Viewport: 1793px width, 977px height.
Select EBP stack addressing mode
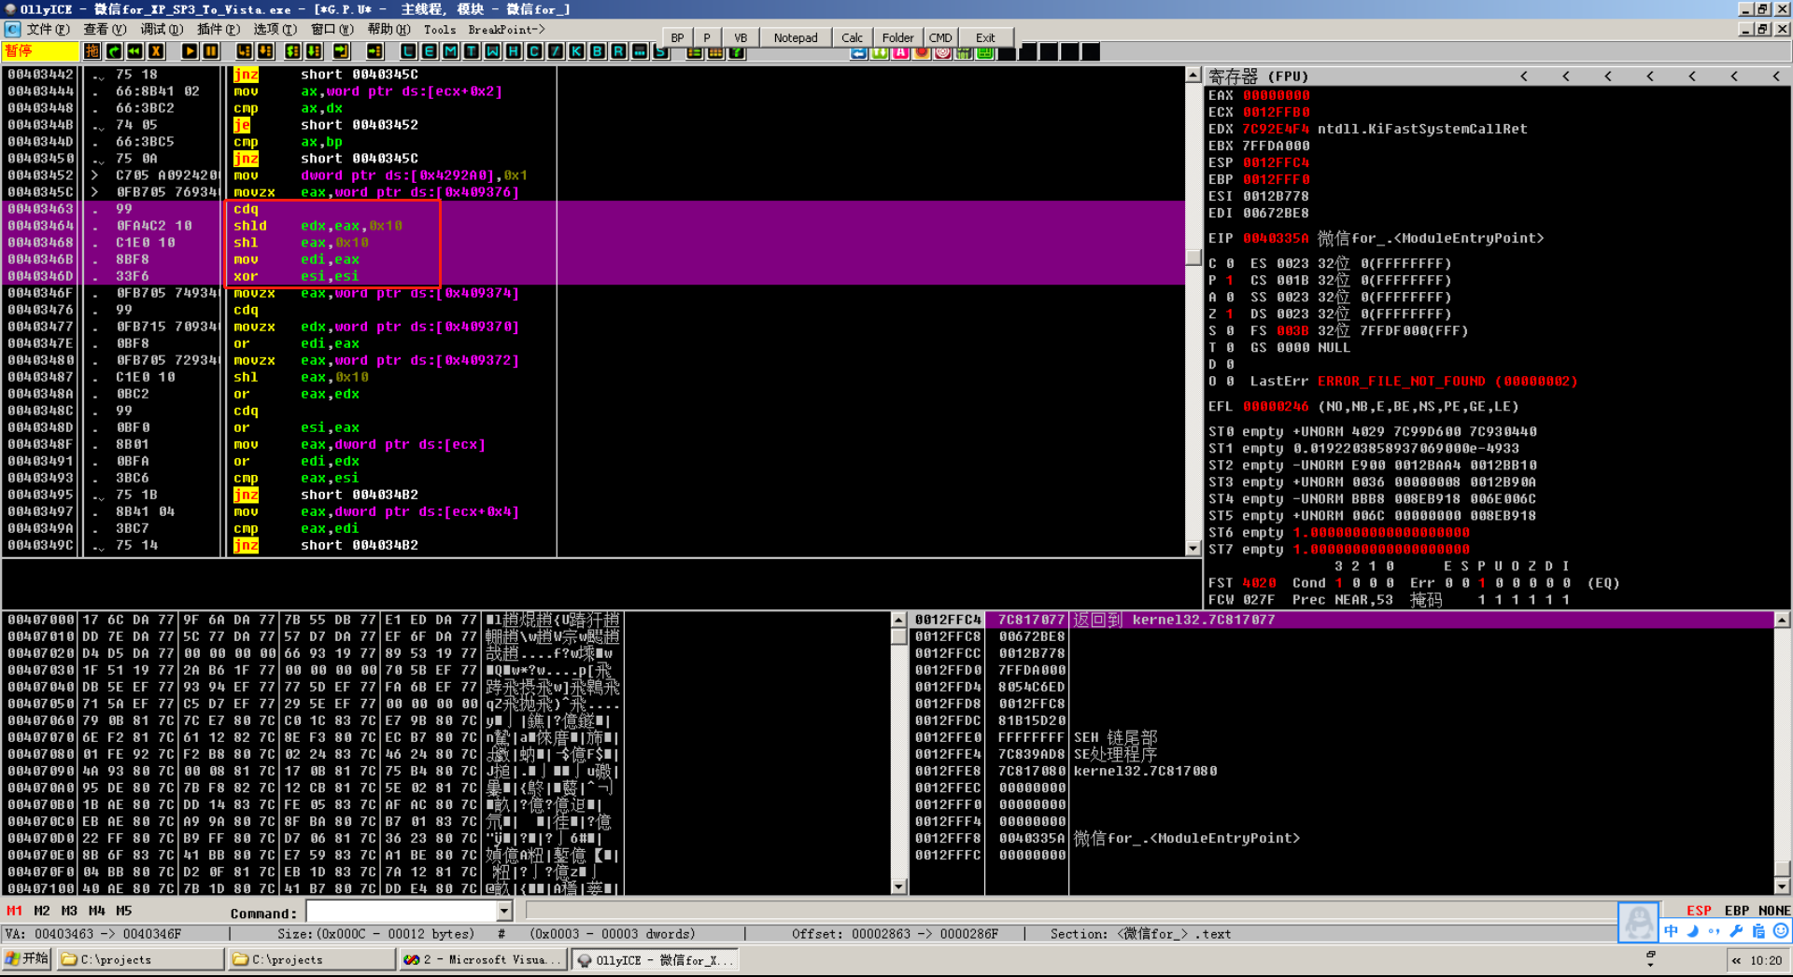[x=1736, y=911]
